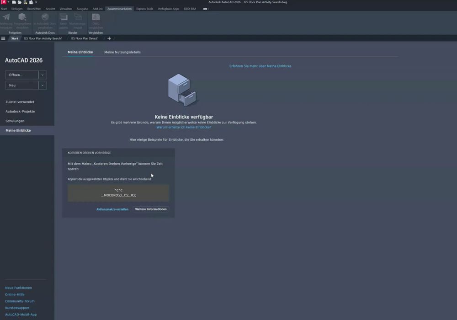The height and width of the screenshot is (320, 457).
Task: Open the hamburger menu beside the Start tab
Action: click(x=3, y=38)
